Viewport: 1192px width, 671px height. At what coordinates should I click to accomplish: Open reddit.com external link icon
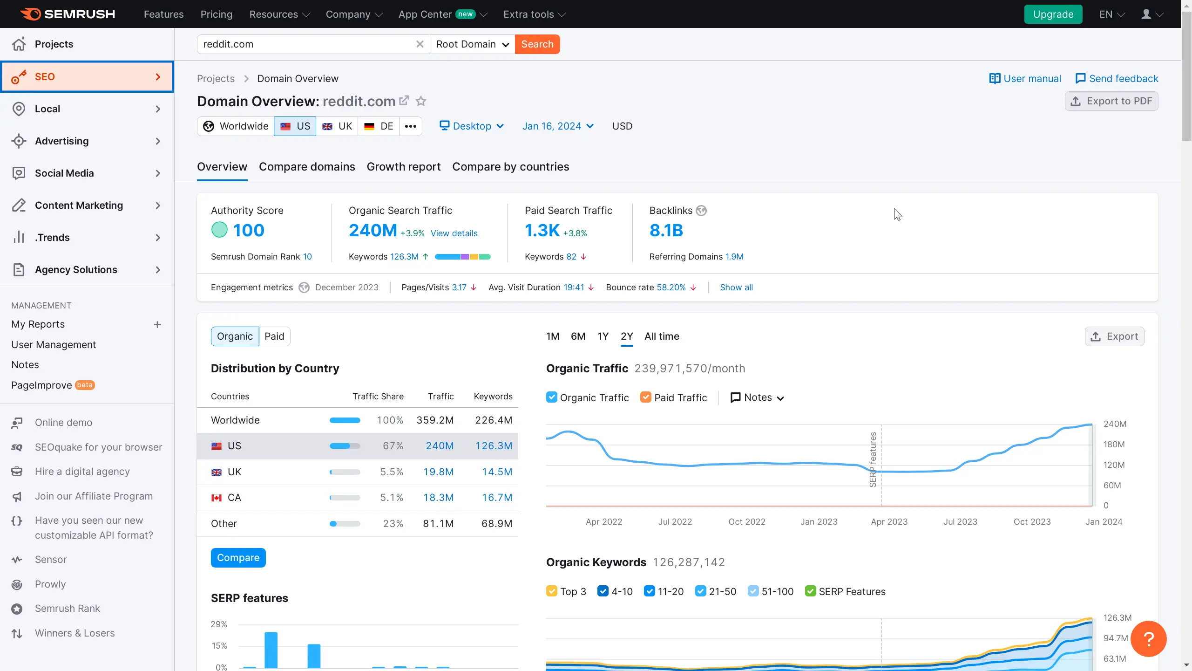pos(404,101)
